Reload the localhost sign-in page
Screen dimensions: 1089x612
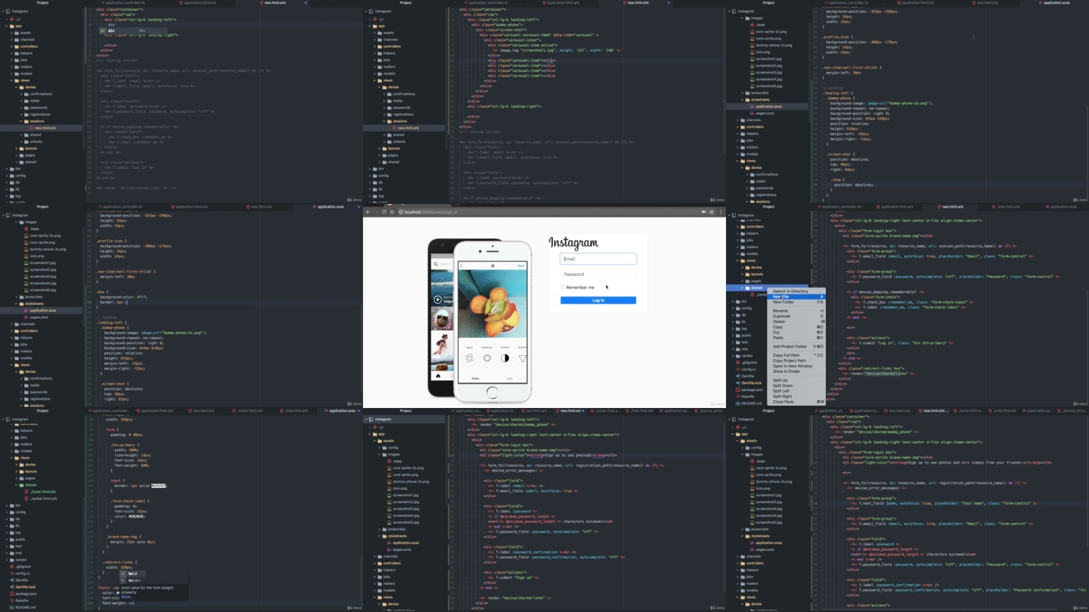tap(384, 212)
